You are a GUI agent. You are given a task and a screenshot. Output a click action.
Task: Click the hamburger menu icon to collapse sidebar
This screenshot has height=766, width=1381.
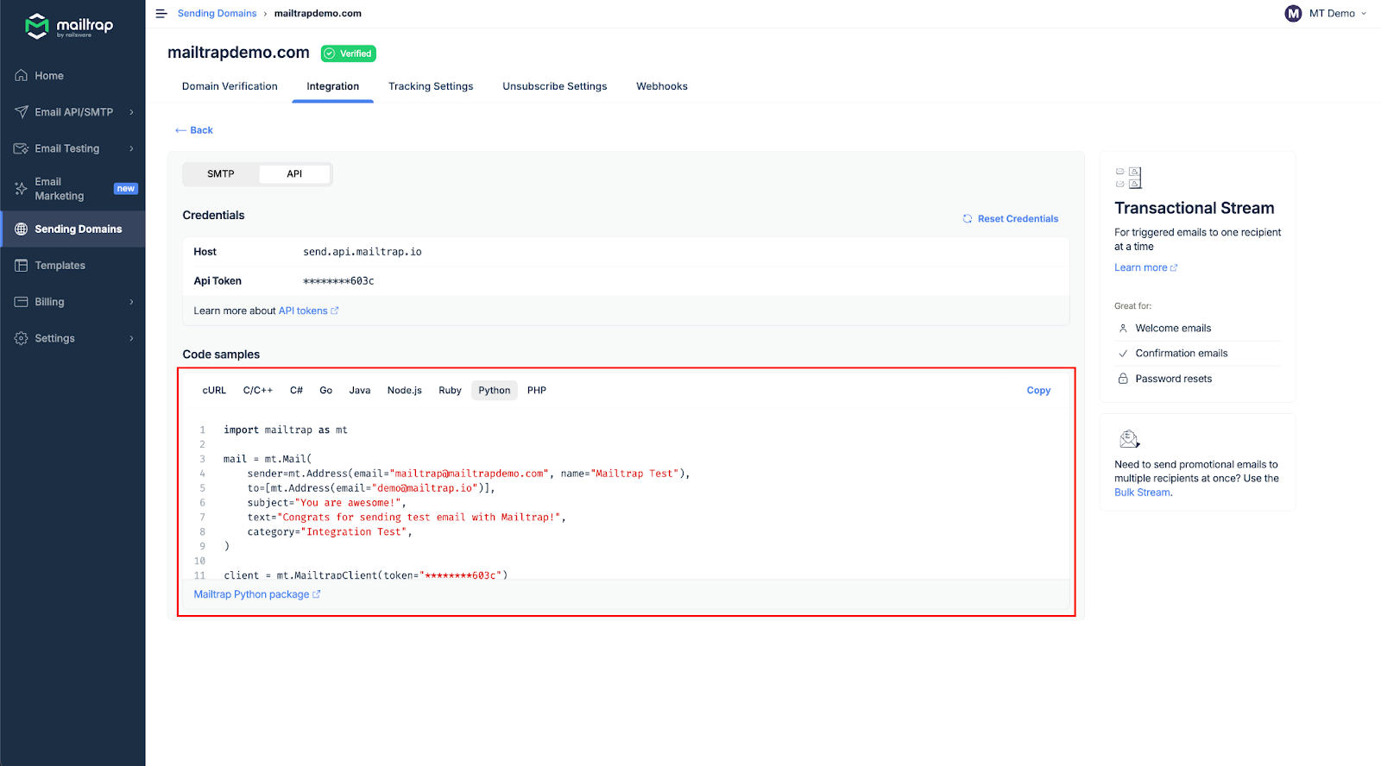pyautogui.click(x=161, y=14)
